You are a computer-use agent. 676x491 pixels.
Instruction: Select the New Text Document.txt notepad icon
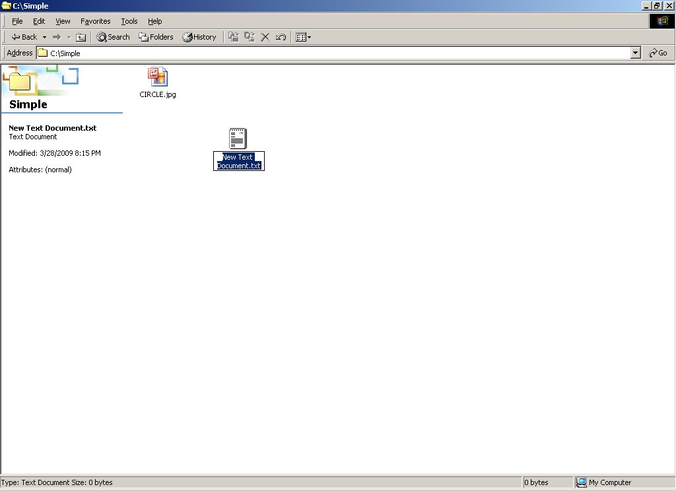[x=238, y=139]
